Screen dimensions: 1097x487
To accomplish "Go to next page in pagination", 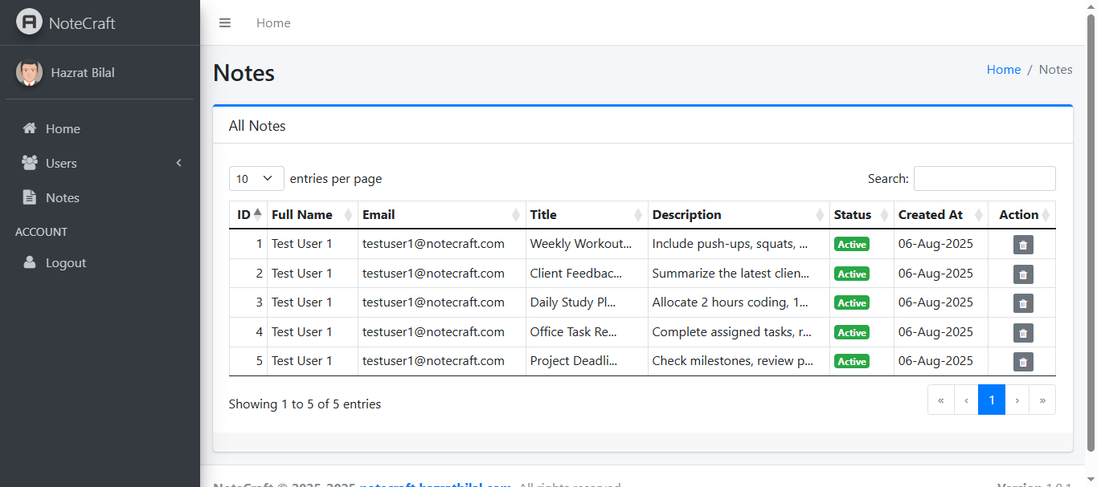I will tap(1017, 400).
